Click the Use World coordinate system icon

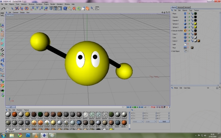(x=46, y=8)
